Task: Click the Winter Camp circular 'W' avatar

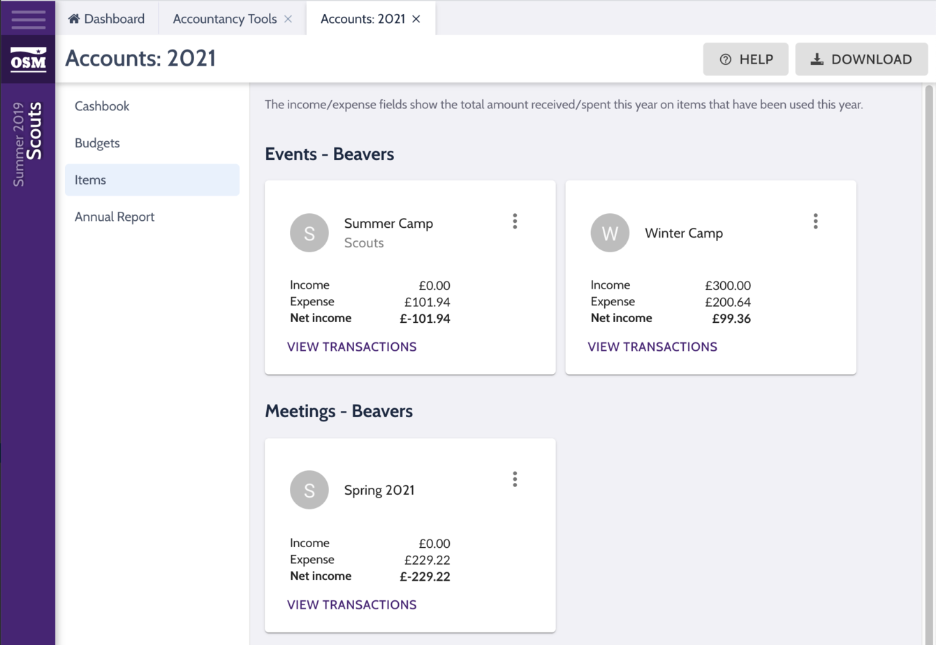Action: [x=610, y=233]
